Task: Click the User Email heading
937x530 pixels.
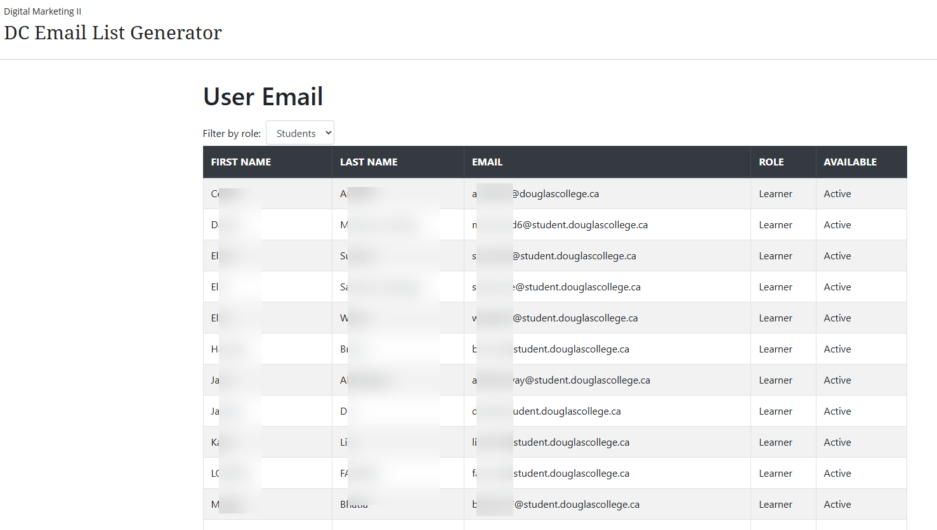Action: 263,97
